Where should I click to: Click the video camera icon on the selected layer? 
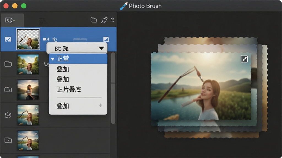tap(46, 39)
